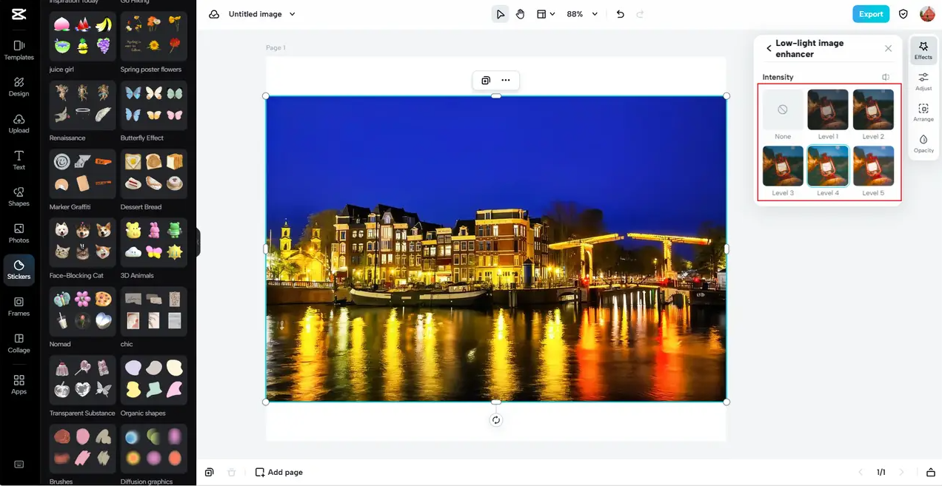Go to the next page arrow

[901, 472]
